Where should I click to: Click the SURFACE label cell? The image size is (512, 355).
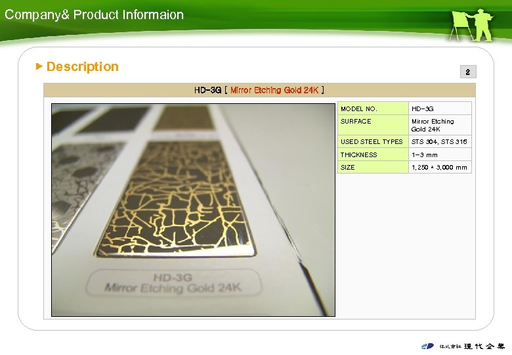(x=373, y=125)
